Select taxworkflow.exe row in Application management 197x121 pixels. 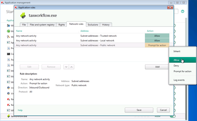pyautogui.click(x=93, y=116)
